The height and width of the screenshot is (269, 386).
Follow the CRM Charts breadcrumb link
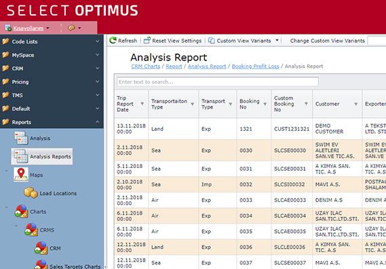click(x=145, y=66)
